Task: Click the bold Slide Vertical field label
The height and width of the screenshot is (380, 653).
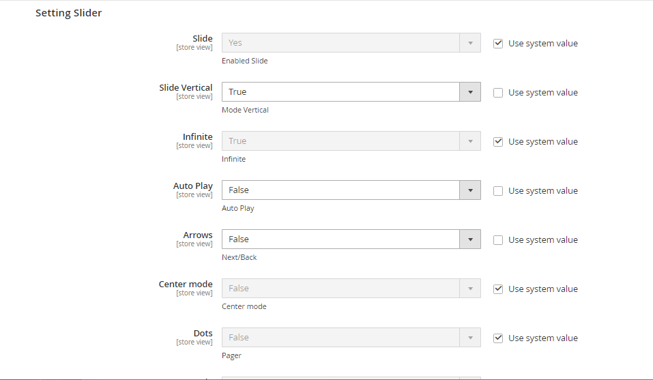Action: 186,88
